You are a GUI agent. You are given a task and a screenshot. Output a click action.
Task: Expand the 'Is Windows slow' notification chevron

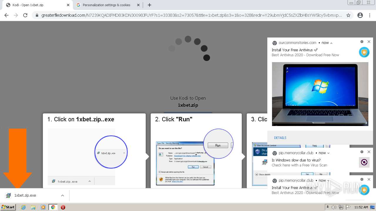328,153
